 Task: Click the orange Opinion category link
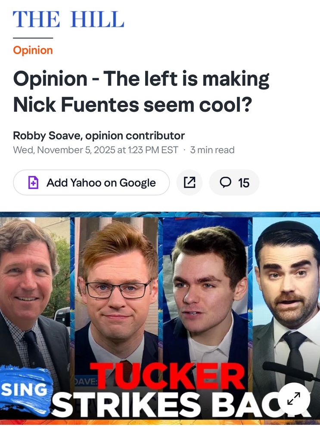tap(33, 50)
